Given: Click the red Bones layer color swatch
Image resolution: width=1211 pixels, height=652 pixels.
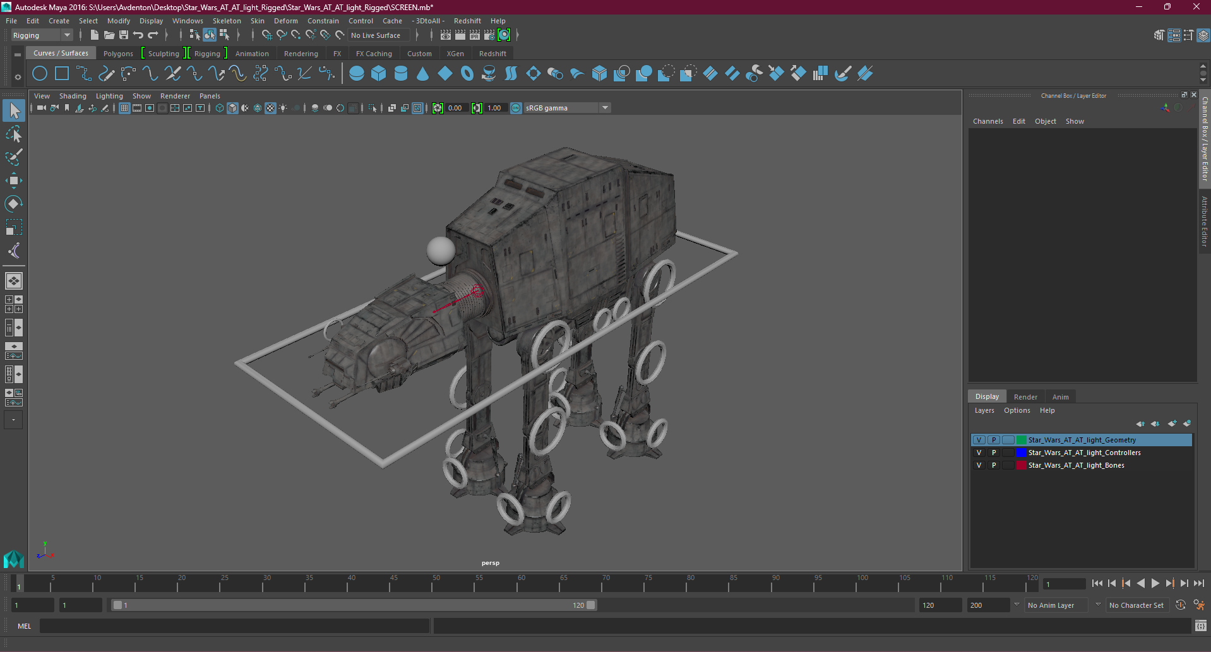Looking at the screenshot, I should pos(1021,465).
